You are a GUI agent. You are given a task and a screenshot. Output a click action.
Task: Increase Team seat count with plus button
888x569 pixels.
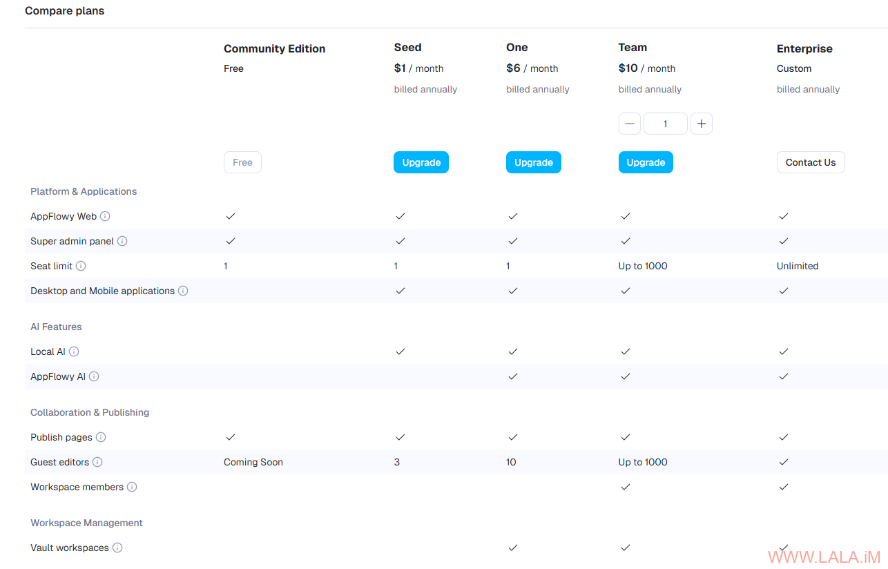[701, 124]
